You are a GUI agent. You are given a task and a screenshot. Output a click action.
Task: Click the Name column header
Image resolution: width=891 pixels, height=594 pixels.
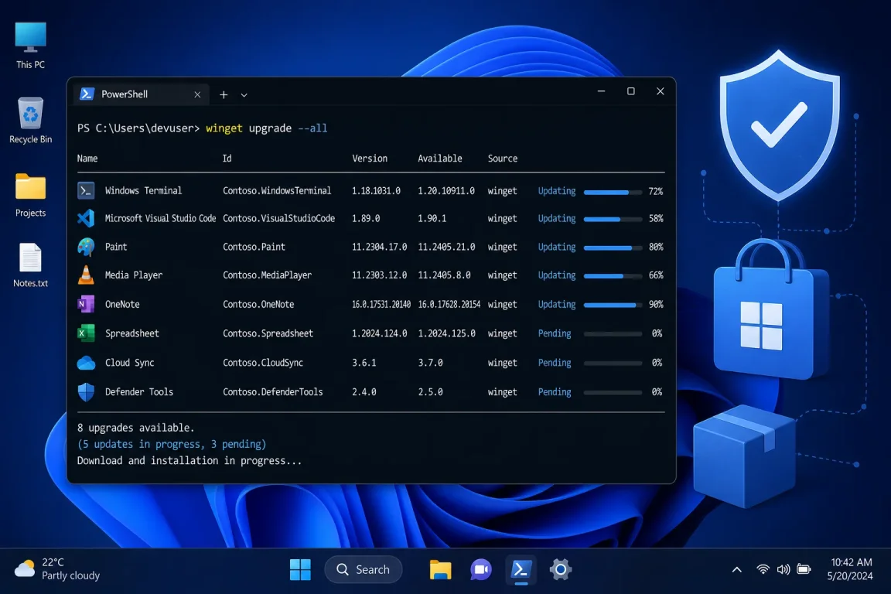87,159
